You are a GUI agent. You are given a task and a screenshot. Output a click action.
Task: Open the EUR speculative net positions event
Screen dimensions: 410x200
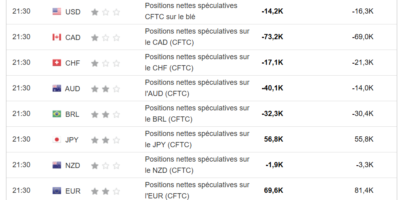click(197, 190)
